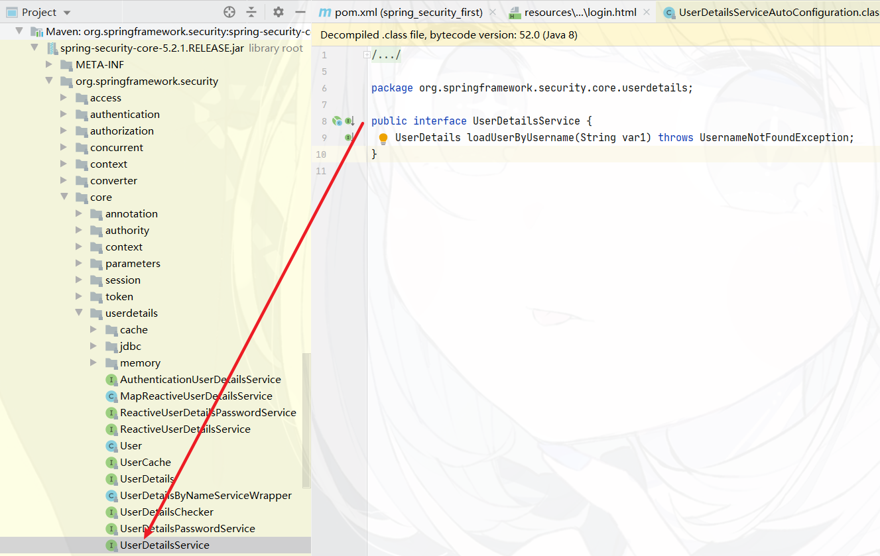Hide the Project tool window with minus icon
Image resolution: width=880 pixels, height=556 pixels.
click(x=300, y=12)
